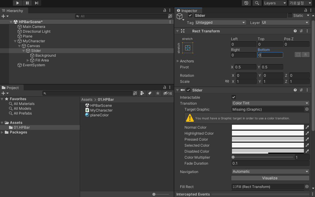Open the 01.HPBar folder in tree
The image size is (315, 197).
22,127
